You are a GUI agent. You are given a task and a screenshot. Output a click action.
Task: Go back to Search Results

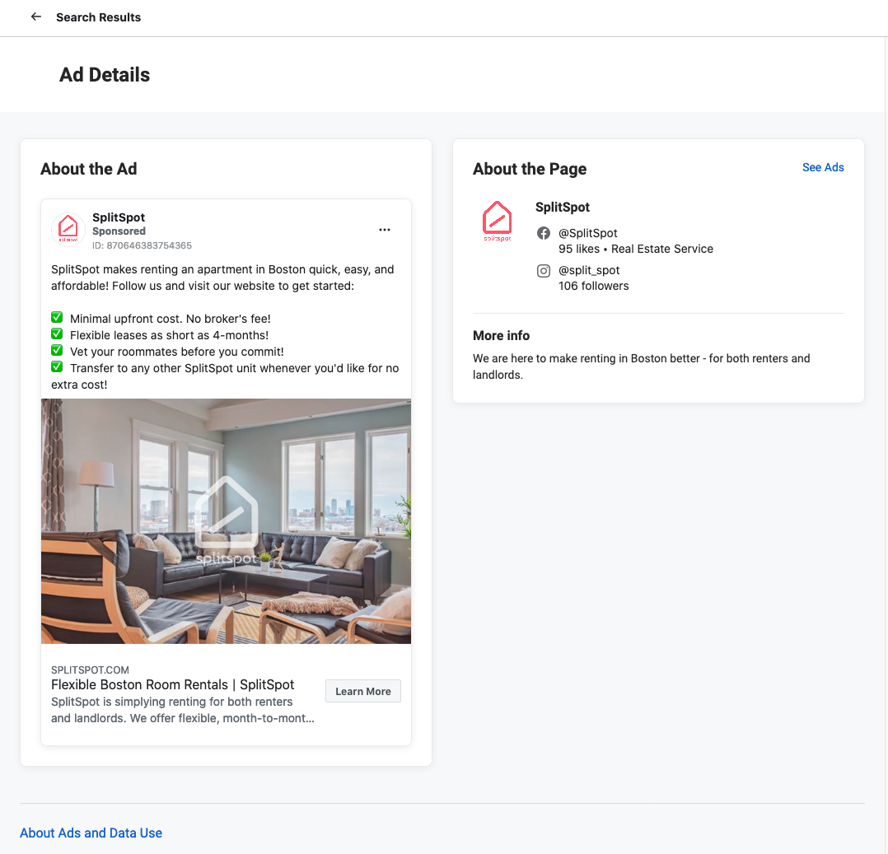click(x=98, y=17)
